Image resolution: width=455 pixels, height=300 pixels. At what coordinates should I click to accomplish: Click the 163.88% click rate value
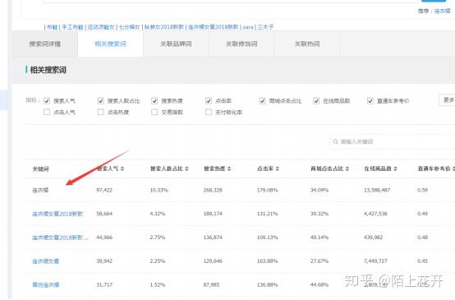267,261
